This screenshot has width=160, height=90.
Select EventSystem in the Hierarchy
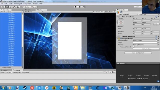point(6,67)
